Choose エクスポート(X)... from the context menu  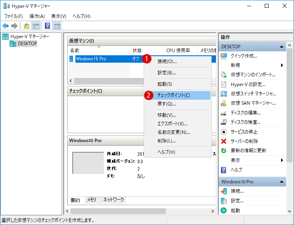click(x=177, y=124)
